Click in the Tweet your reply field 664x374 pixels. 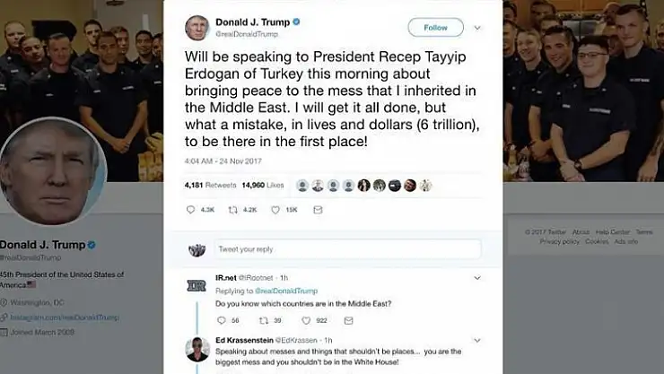(347, 249)
